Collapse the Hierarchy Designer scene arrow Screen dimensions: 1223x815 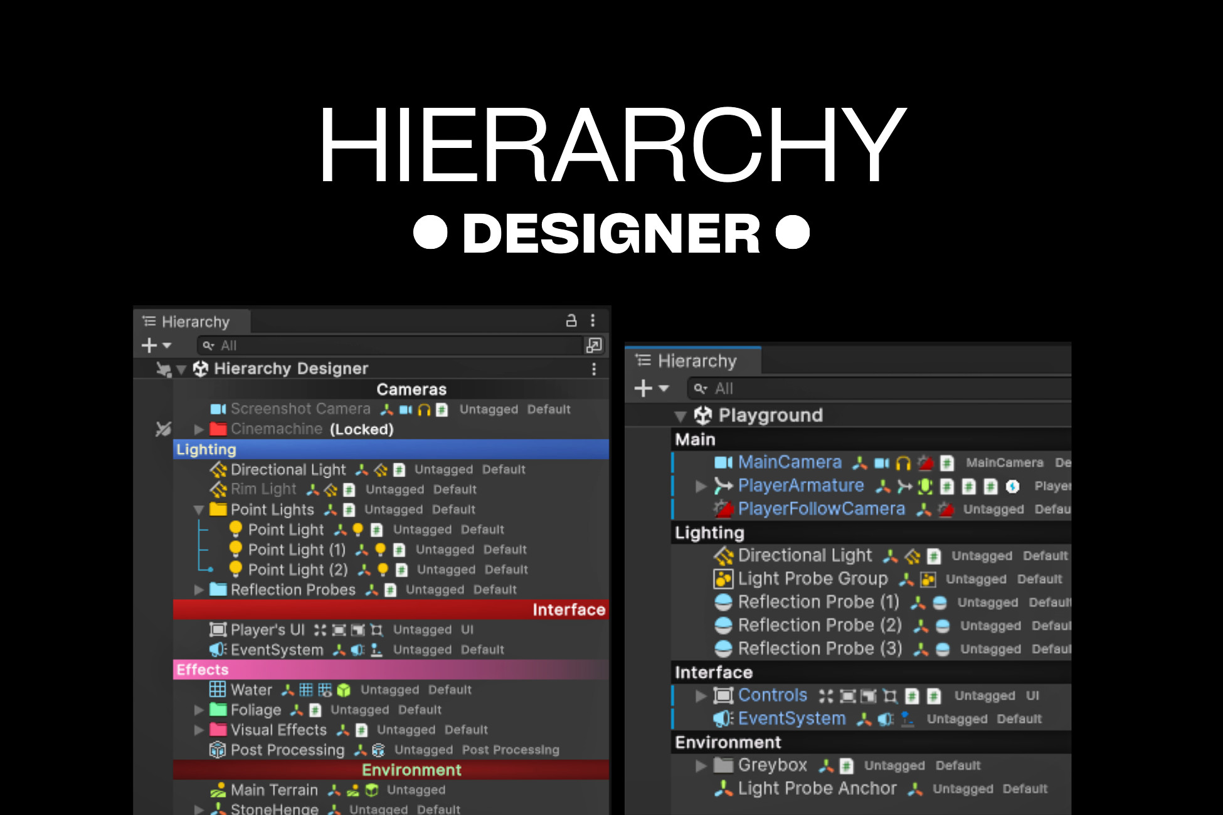(x=181, y=369)
